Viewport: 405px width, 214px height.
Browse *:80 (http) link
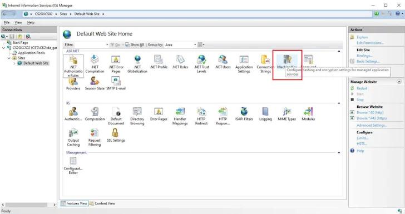(x=370, y=112)
